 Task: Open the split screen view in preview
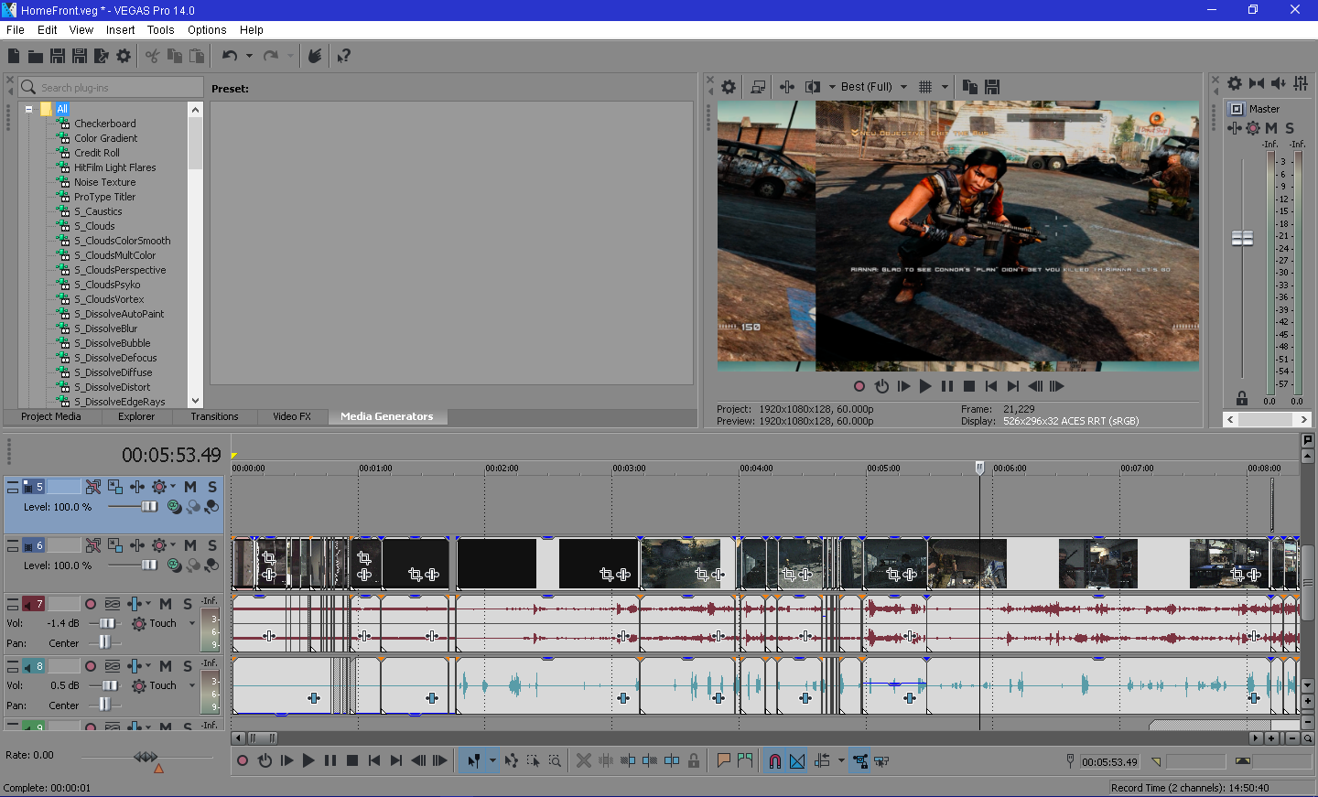pyautogui.click(x=813, y=87)
